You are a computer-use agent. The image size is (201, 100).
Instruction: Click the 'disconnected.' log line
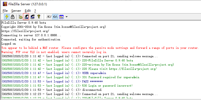click(52, 90)
